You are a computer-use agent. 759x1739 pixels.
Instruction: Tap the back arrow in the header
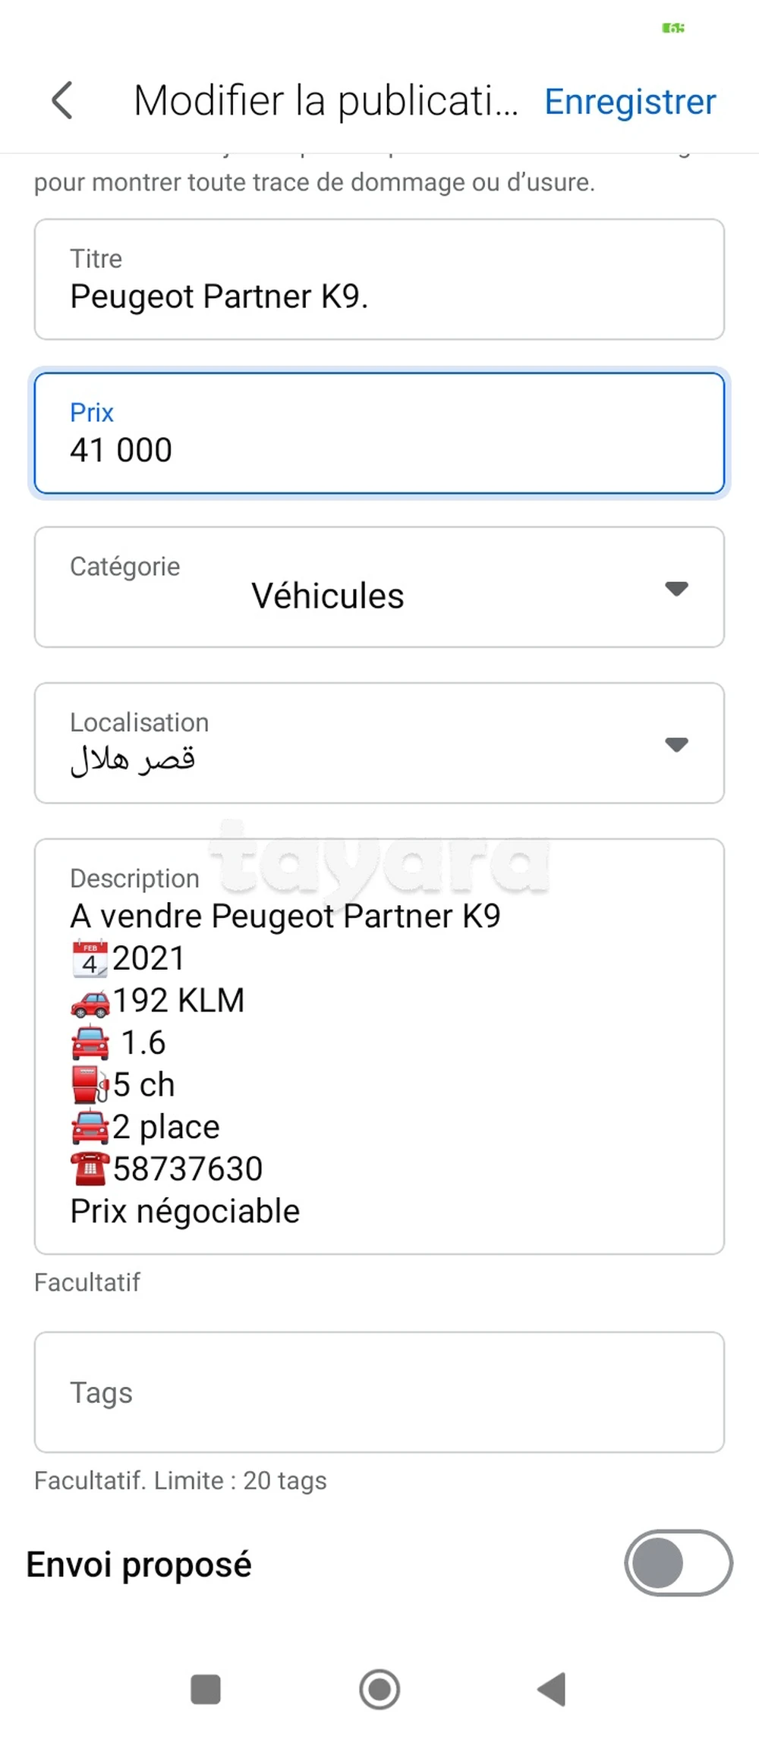tap(62, 100)
